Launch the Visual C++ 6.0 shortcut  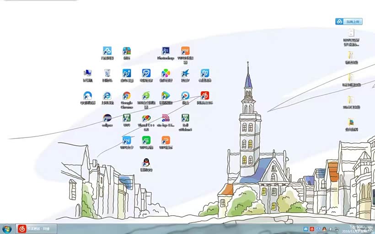146,118
